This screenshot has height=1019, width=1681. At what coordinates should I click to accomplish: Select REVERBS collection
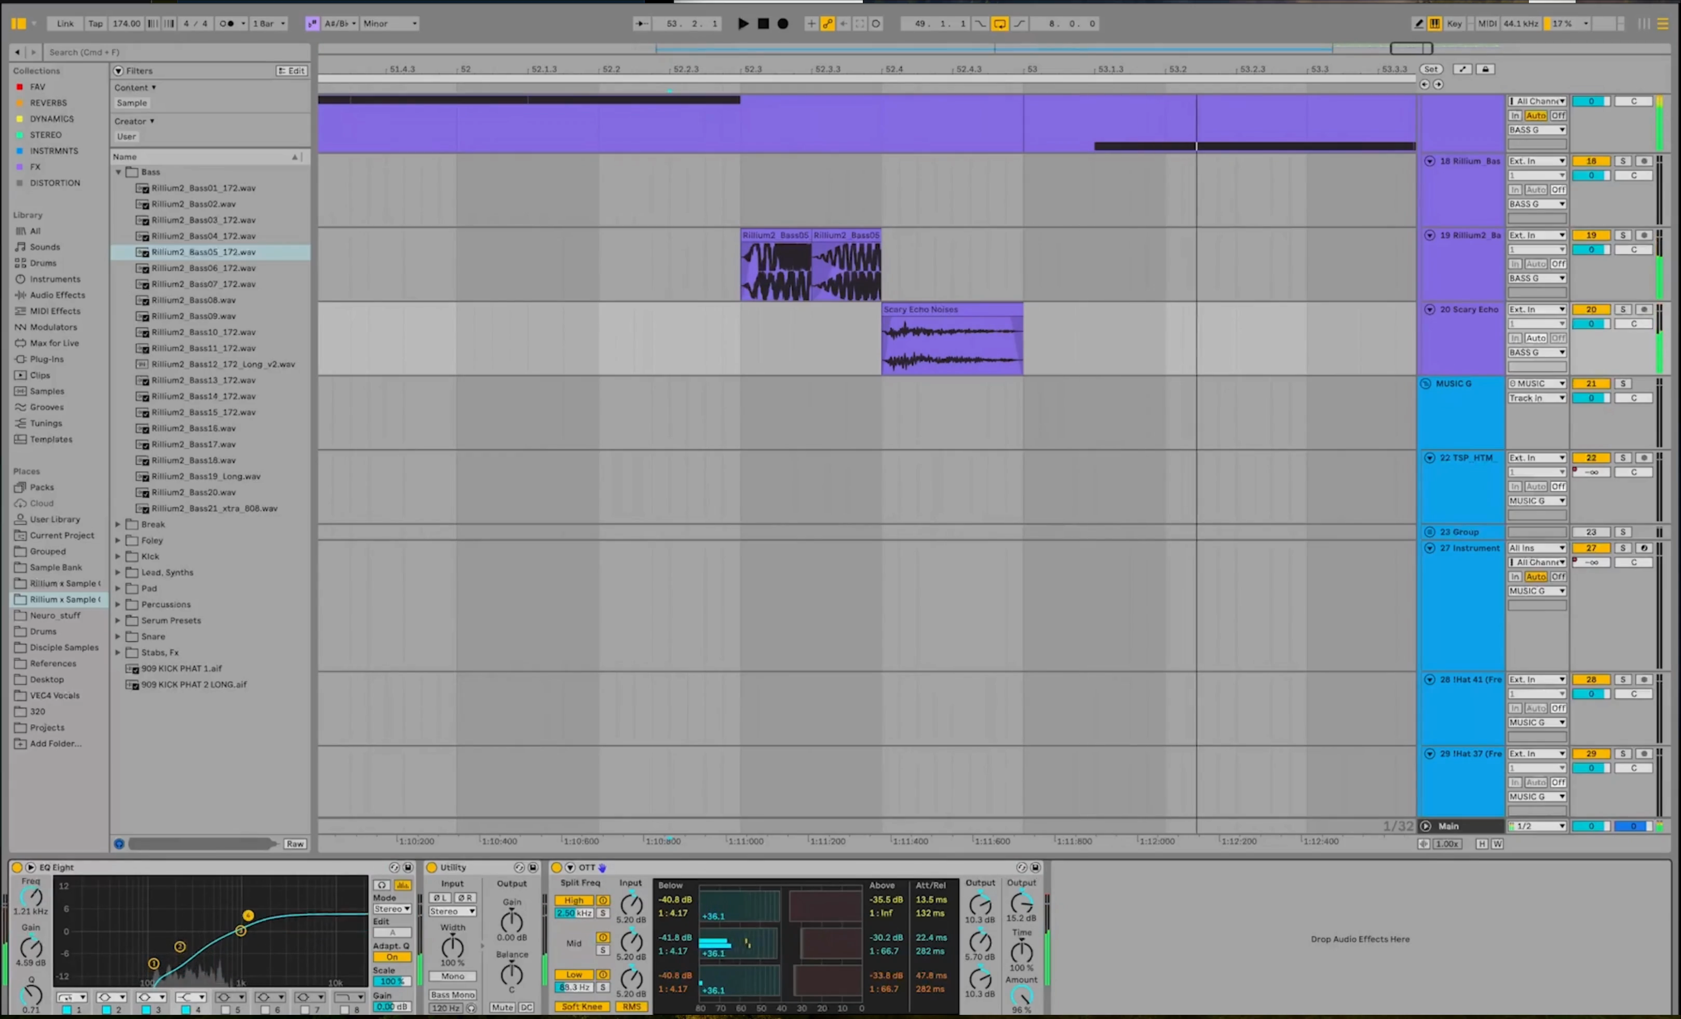(48, 103)
